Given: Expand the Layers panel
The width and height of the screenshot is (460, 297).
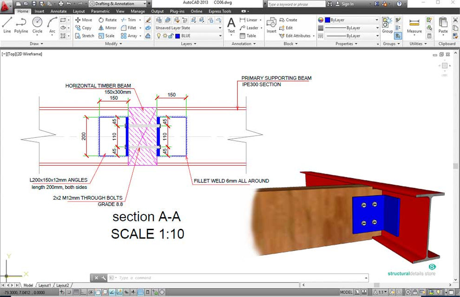Looking at the screenshot, I should 189,44.
